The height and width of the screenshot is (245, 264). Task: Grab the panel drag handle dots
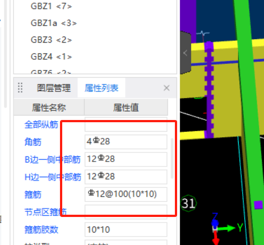click(20, 87)
